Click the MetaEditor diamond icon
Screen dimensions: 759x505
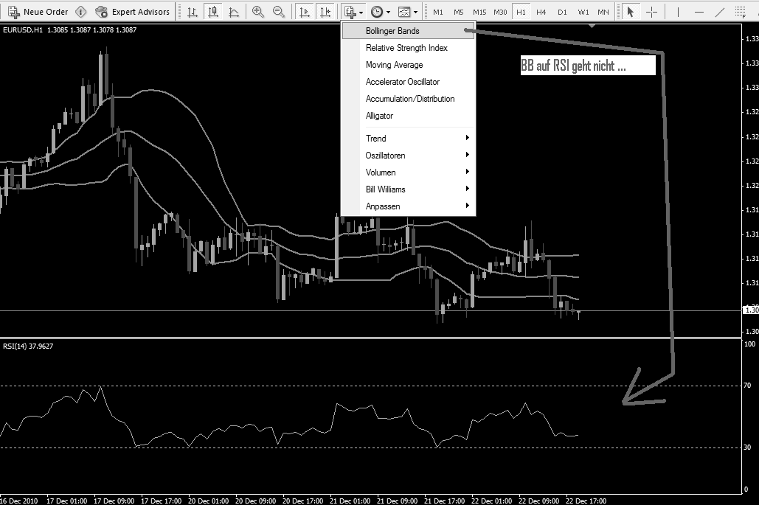coord(81,12)
